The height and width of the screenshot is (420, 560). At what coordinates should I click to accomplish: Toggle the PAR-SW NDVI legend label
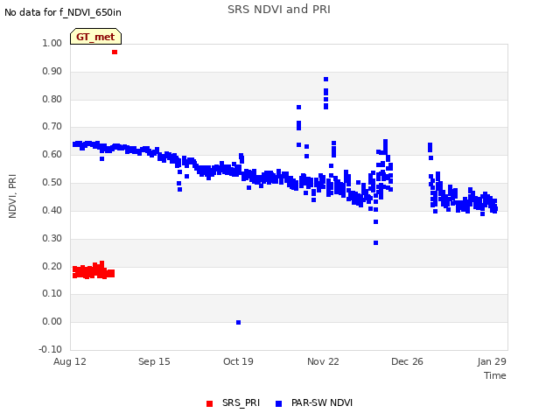pos(322,402)
